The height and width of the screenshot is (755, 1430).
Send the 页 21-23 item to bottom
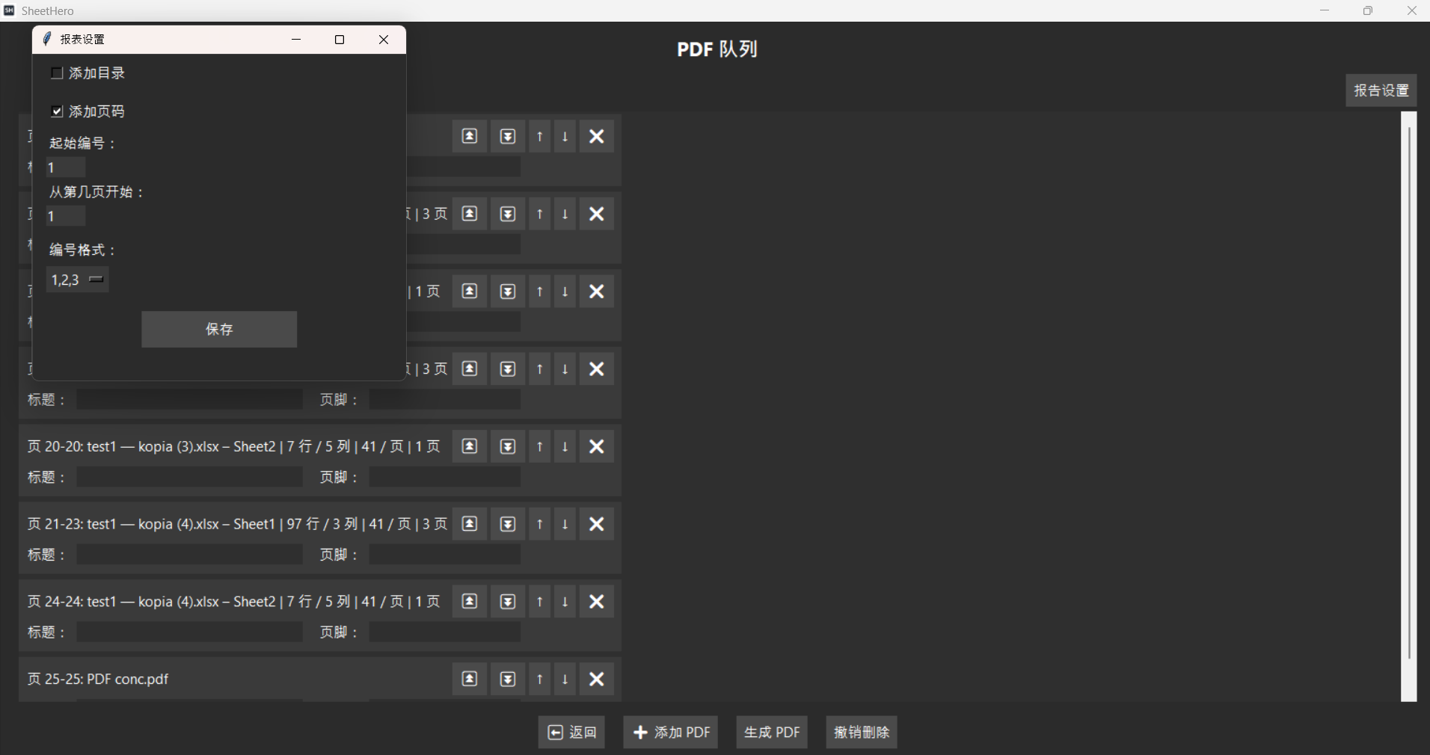pyautogui.click(x=508, y=524)
